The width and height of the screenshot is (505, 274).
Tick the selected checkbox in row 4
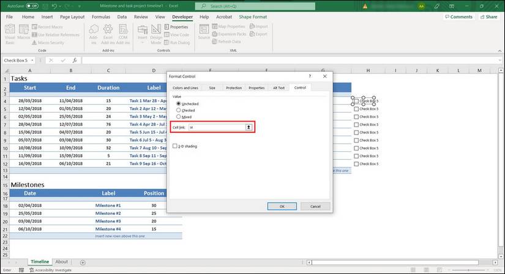[x=356, y=101]
